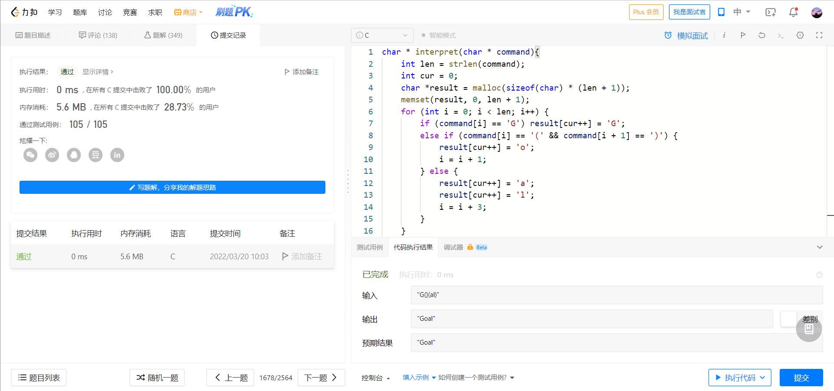Screen dimensions: 834x391
Task: Click 写题解，分享我的解题思路 button
Action: [172, 187]
